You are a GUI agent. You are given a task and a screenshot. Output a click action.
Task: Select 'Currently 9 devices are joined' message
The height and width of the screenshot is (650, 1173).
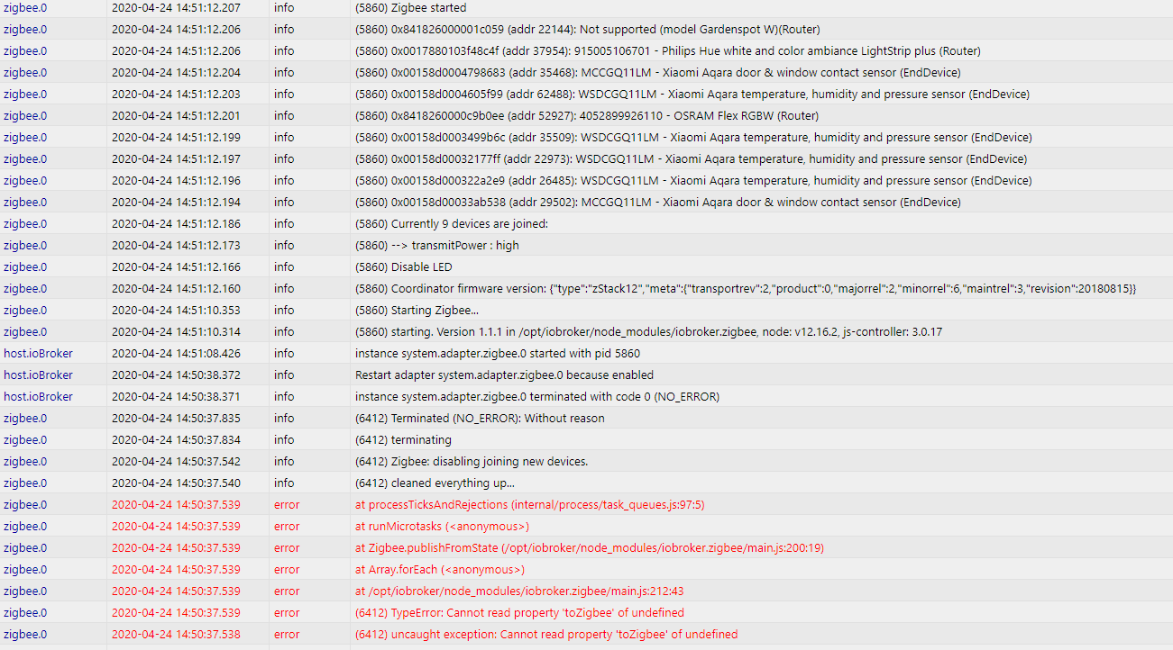point(451,224)
